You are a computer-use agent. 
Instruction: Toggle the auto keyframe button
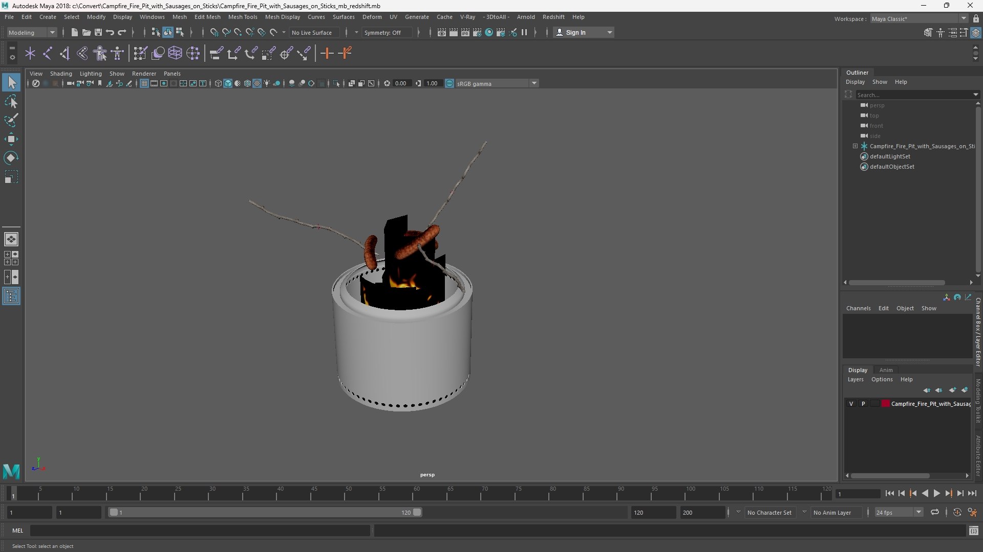(x=957, y=512)
